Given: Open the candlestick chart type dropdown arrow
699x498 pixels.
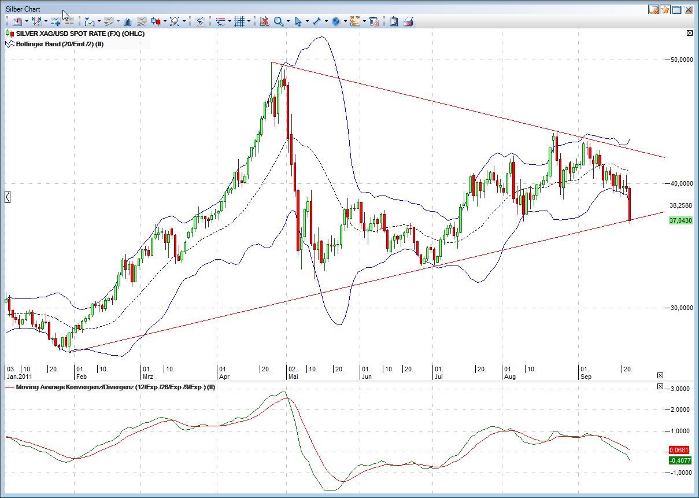Looking at the screenshot, I should pyautogui.click(x=165, y=21).
